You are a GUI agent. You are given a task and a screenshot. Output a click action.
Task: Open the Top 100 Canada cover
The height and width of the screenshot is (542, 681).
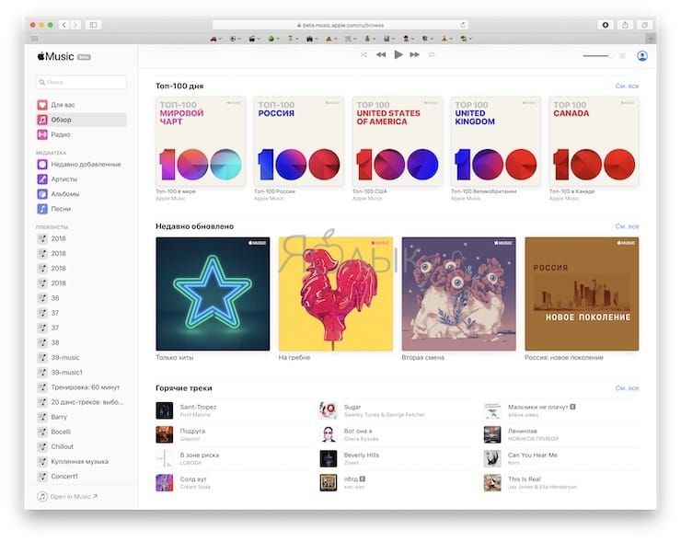[x=594, y=141]
